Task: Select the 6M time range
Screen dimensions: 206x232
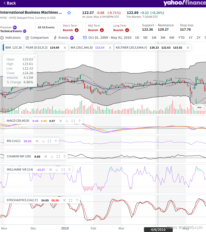Action: (x=172, y=38)
